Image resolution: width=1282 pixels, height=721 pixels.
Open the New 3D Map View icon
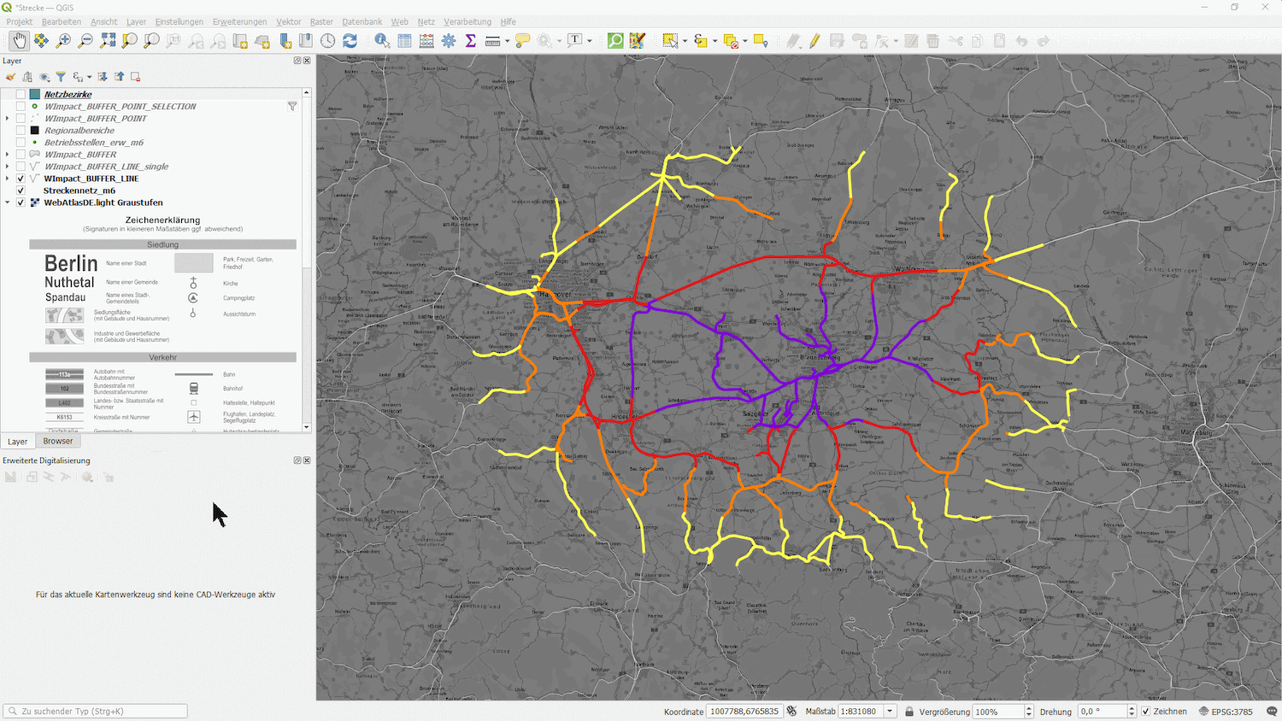(x=262, y=40)
